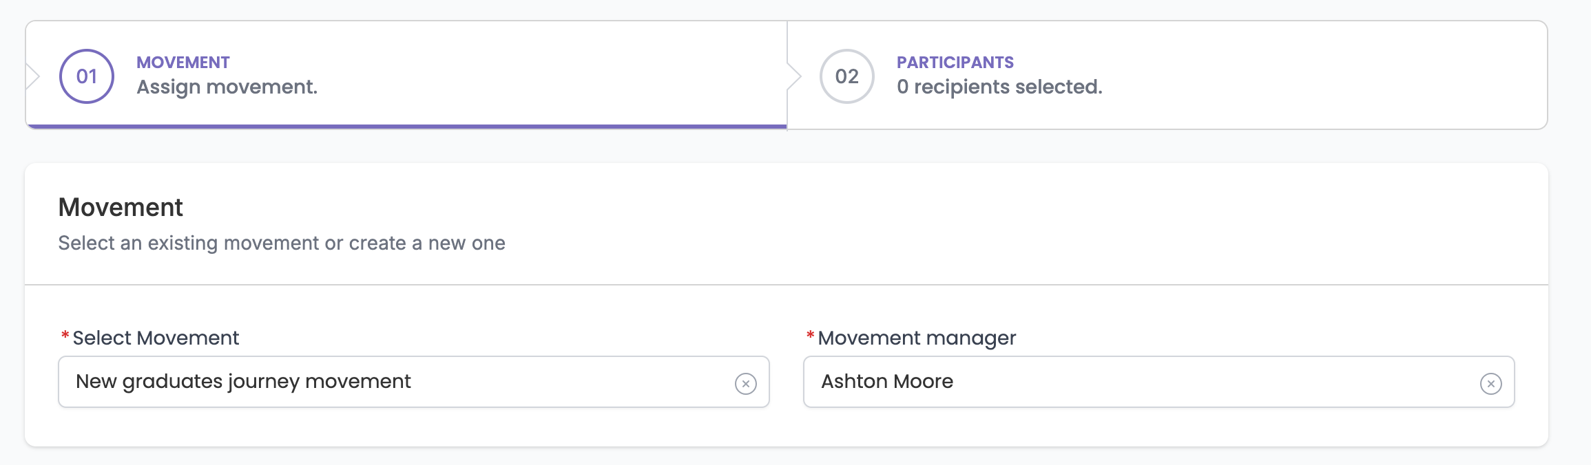Viewport: 1591px width, 465px height.
Task: Clear the New graduates journey movement selection
Action: (x=745, y=383)
